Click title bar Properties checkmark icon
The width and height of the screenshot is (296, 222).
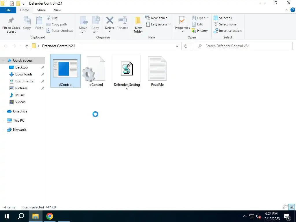(12, 3)
